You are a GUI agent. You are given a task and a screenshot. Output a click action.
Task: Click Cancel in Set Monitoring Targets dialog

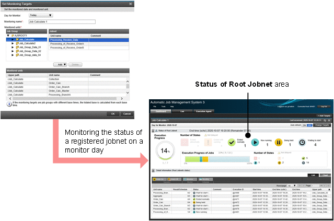[127, 114]
